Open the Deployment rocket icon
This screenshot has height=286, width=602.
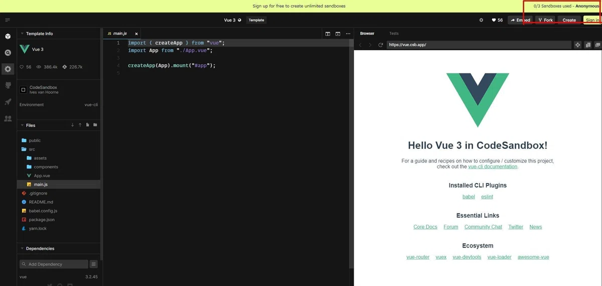8,102
